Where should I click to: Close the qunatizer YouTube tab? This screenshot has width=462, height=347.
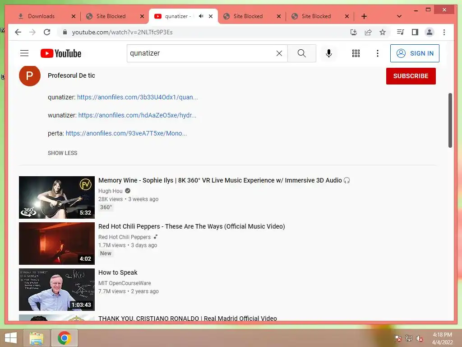click(211, 17)
